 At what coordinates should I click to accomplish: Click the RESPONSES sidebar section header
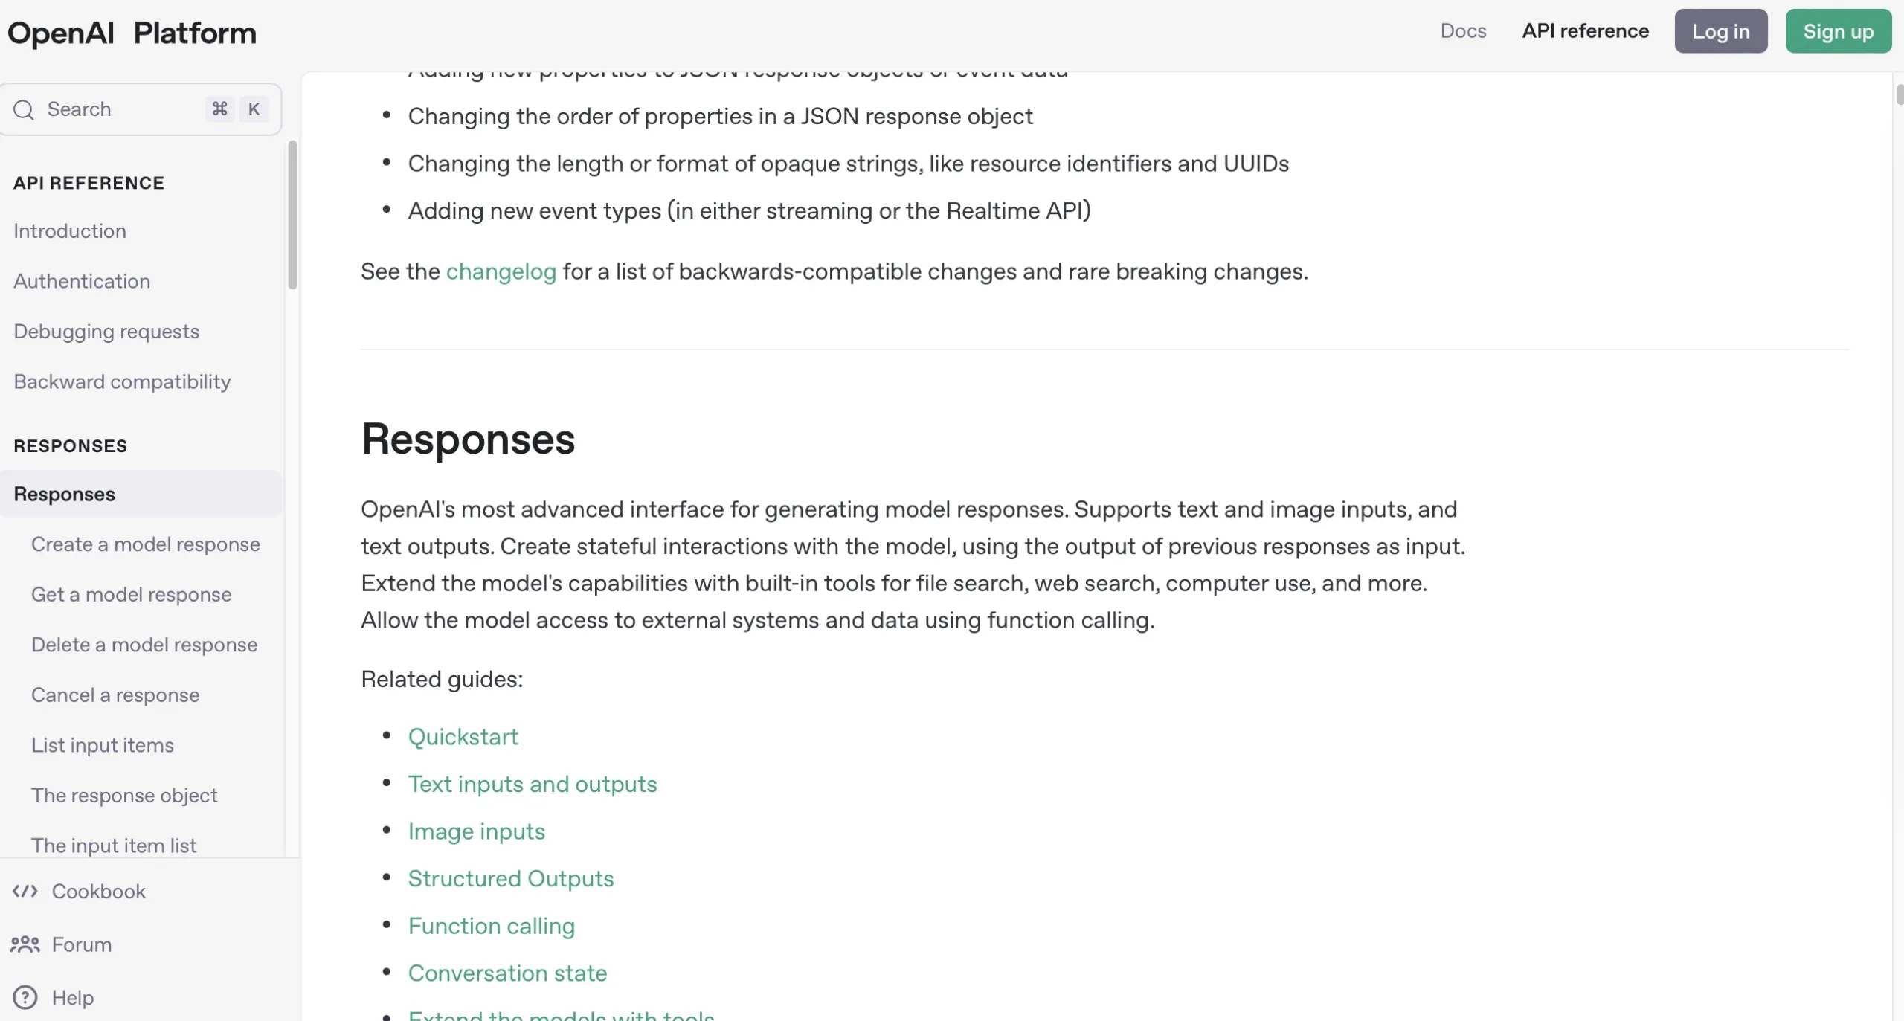point(71,446)
